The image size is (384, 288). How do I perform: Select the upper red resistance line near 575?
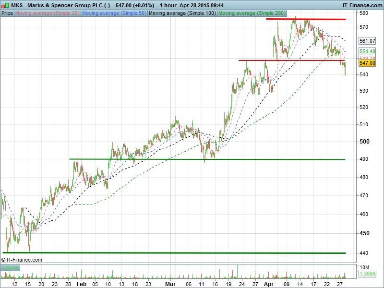coord(312,19)
